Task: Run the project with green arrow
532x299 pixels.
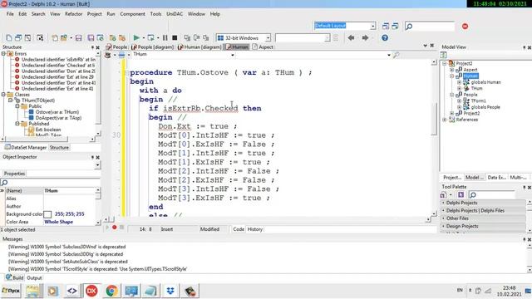Action: pos(136,37)
